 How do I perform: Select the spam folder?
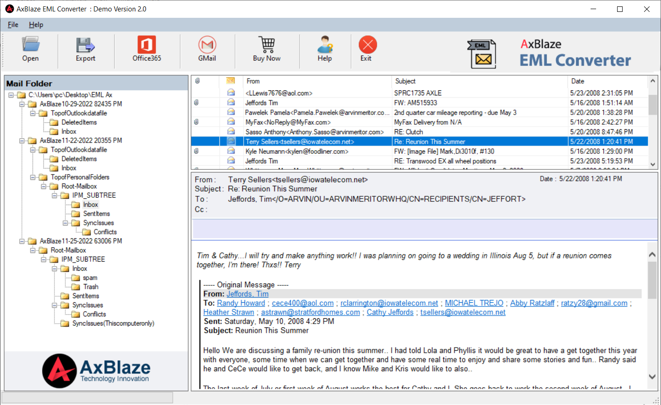coord(90,278)
